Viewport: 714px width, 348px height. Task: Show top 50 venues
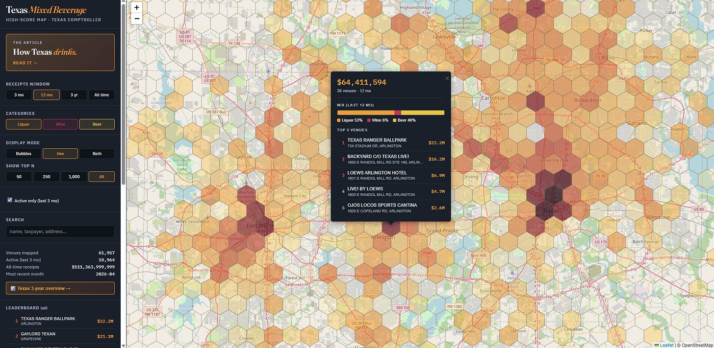pyautogui.click(x=19, y=177)
